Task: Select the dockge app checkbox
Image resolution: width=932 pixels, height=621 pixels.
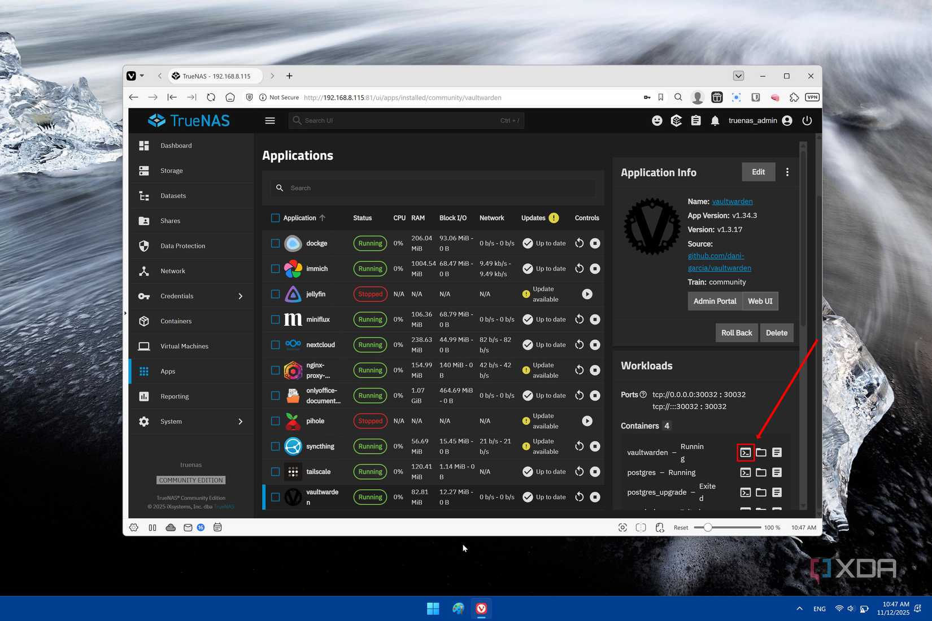Action: 275,243
